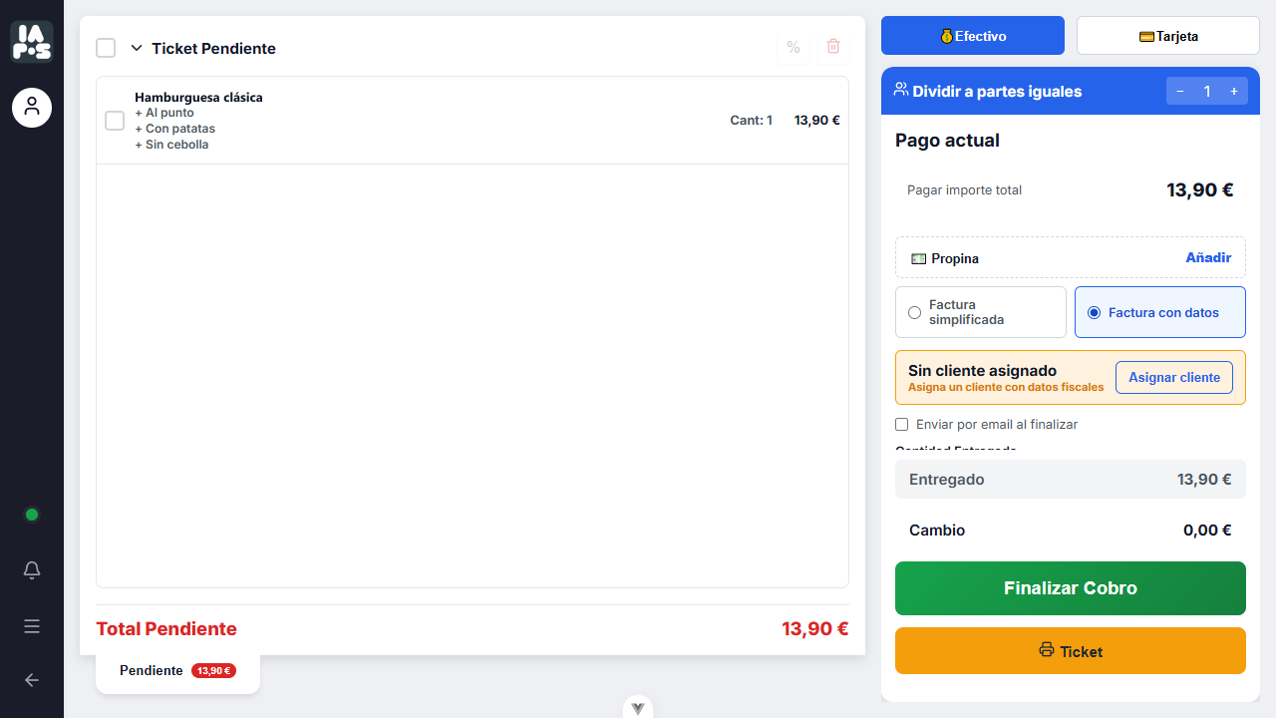Apply discount with the percent icon
The width and height of the screenshot is (1276, 718).
[x=794, y=47]
